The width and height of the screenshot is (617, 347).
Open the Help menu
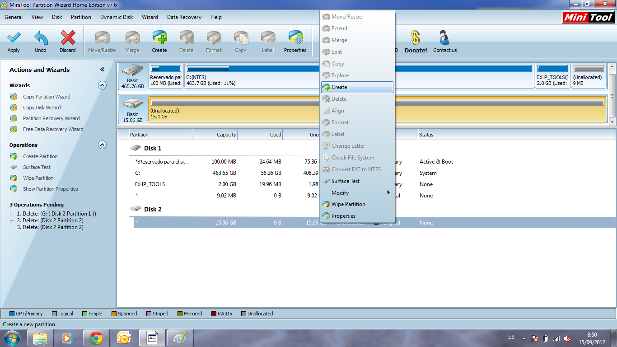click(216, 17)
